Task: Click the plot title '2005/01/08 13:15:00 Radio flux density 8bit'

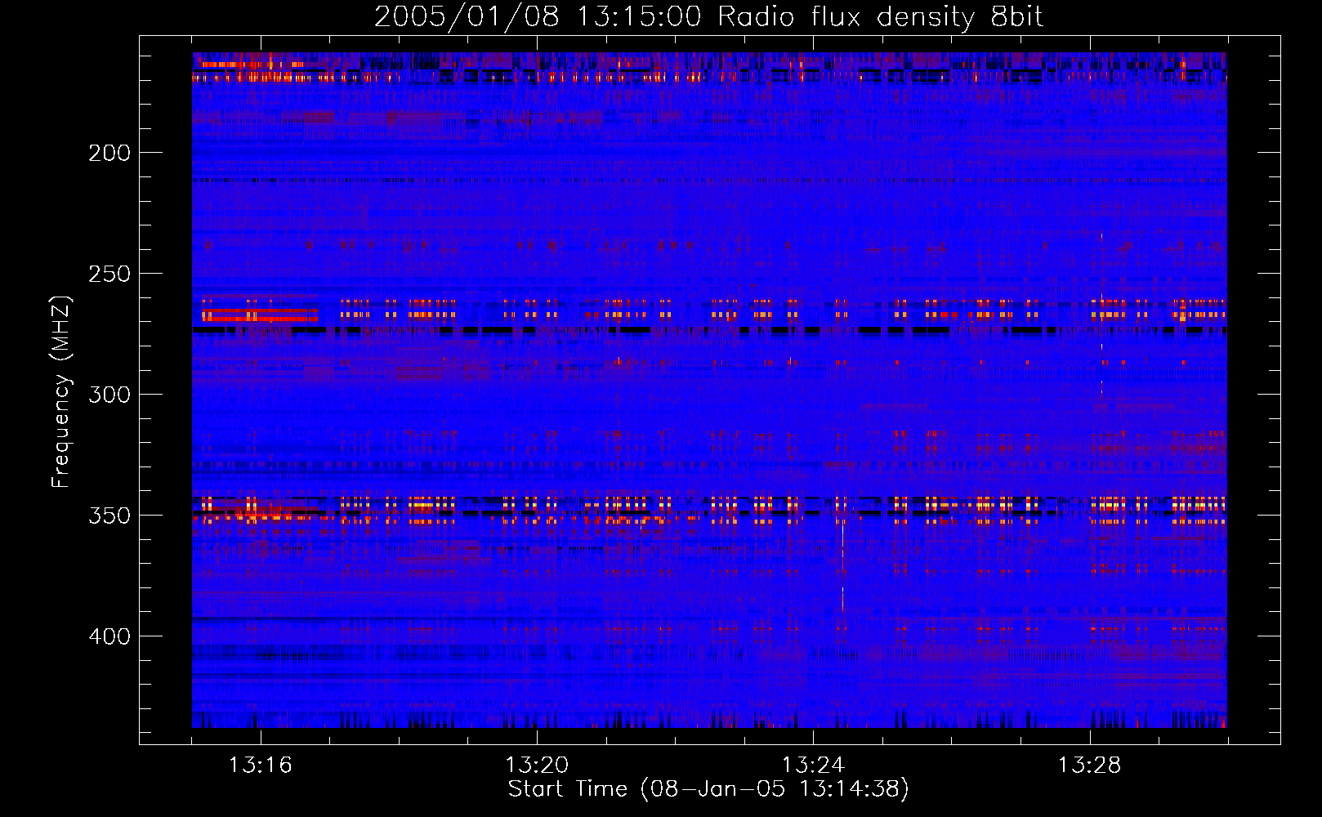Action: pyautogui.click(x=708, y=16)
